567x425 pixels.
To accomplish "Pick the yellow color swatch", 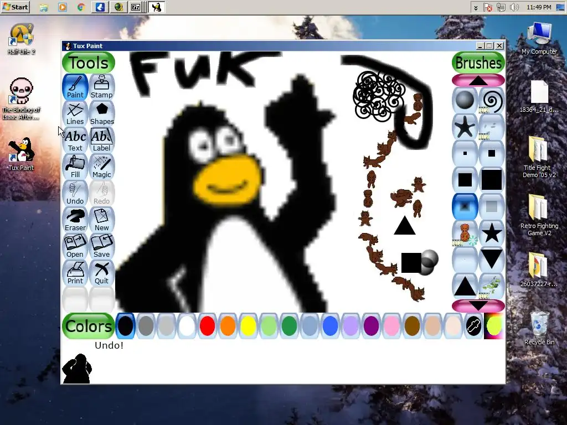I will pyautogui.click(x=248, y=325).
